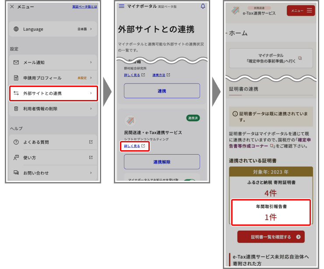Open 申請用プロフィール menu item

click(53, 78)
